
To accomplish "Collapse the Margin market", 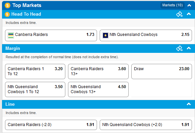I will pyautogui.click(x=189, y=48).
